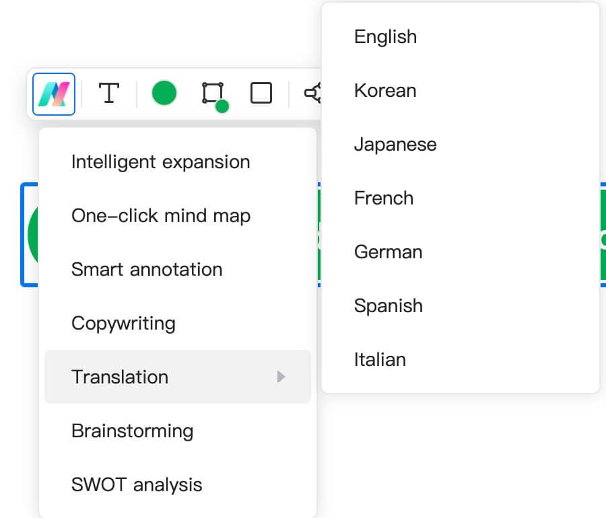The width and height of the screenshot is (606, 518).
Task: Click the border style icon
Action: click(213, 94)
